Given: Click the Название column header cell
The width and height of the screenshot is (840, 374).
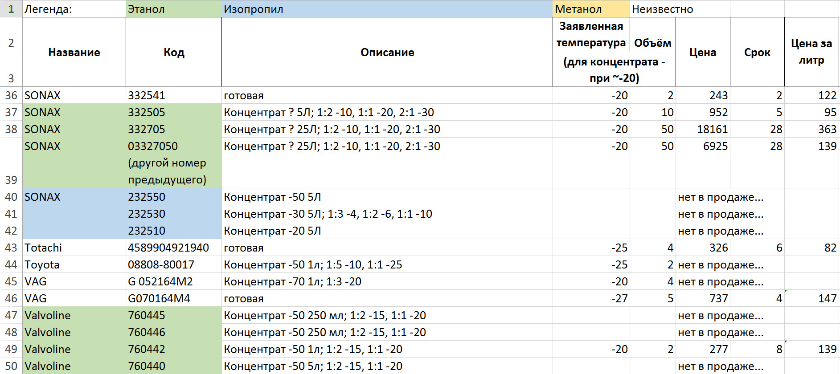Looking at the screenshot, I should coord(74,52).
